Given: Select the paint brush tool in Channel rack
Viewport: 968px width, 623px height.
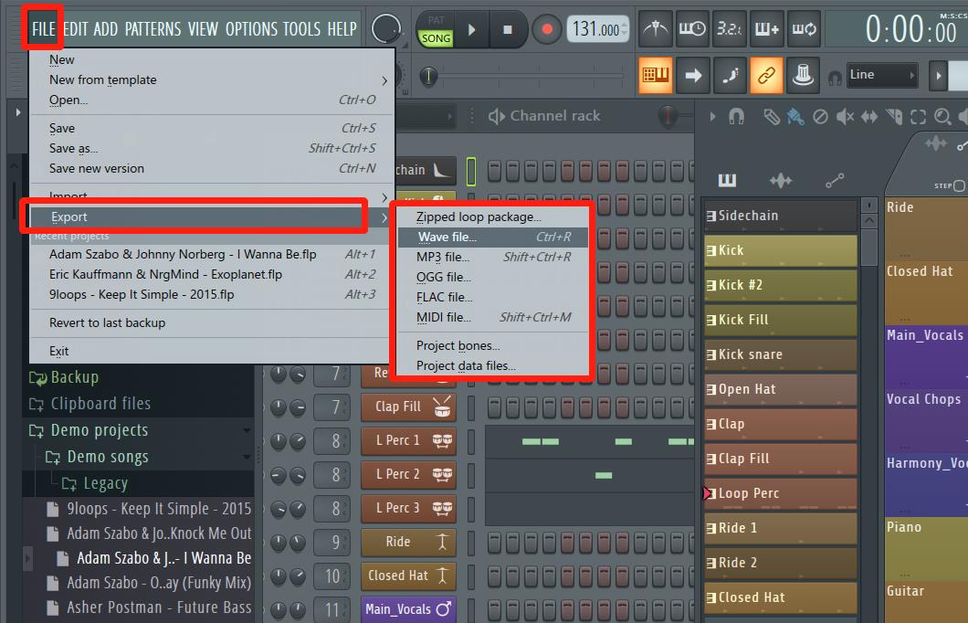Looking at the screenshot, I should click(x=794, y=115).
